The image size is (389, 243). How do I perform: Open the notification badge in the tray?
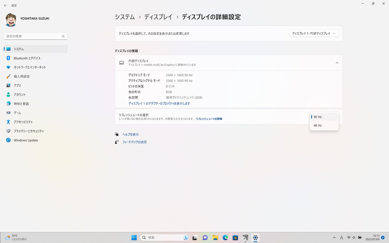(383, 238)
